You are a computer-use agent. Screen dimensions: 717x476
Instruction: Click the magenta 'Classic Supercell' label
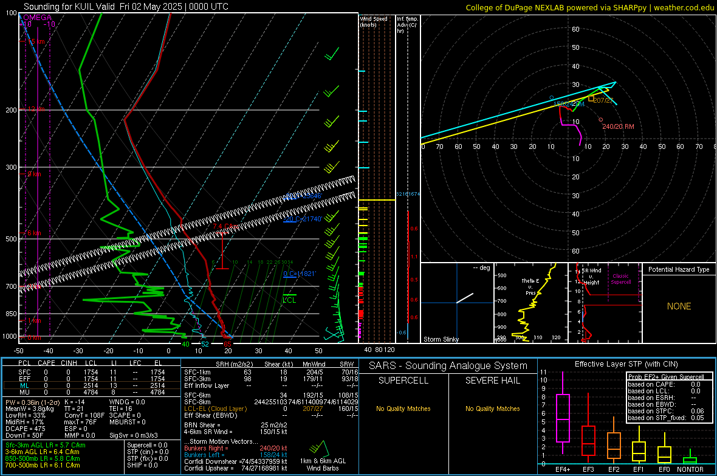click(620, 279)
